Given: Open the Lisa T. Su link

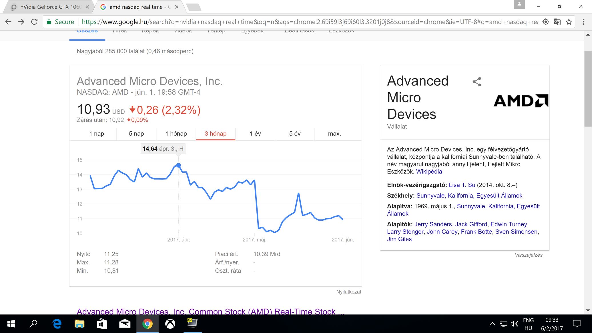Looking at the screenshot, I should click(x=462, y=185).
